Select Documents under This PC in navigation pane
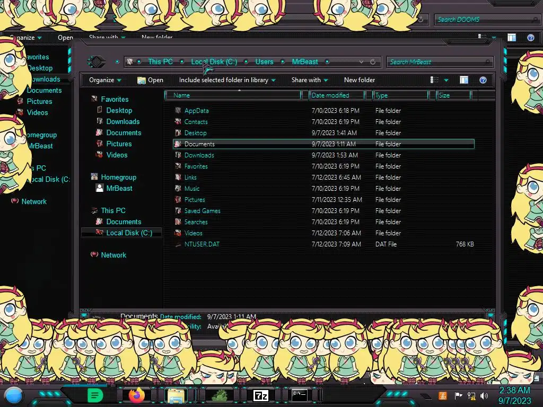543x407 pixels. click(124, 222)
